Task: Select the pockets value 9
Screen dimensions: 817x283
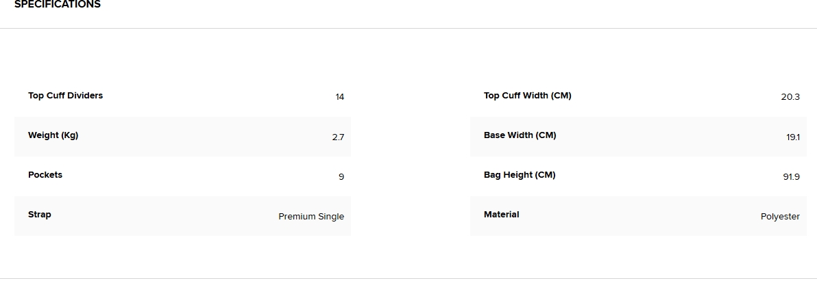Action: click(x=341, y=177)
